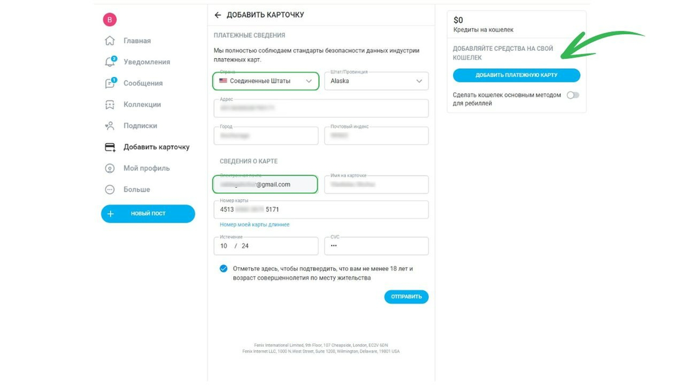Click the Номер моей карты длиннее link

[x=255, y=225]
